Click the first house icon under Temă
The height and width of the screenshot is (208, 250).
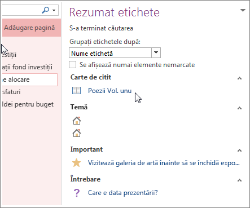coord(77,121)
